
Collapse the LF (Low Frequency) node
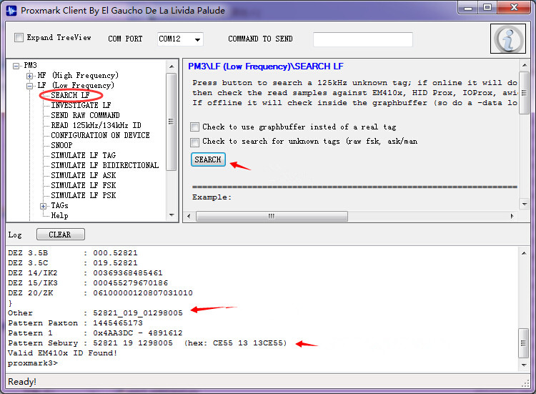[x=29, y=86]
